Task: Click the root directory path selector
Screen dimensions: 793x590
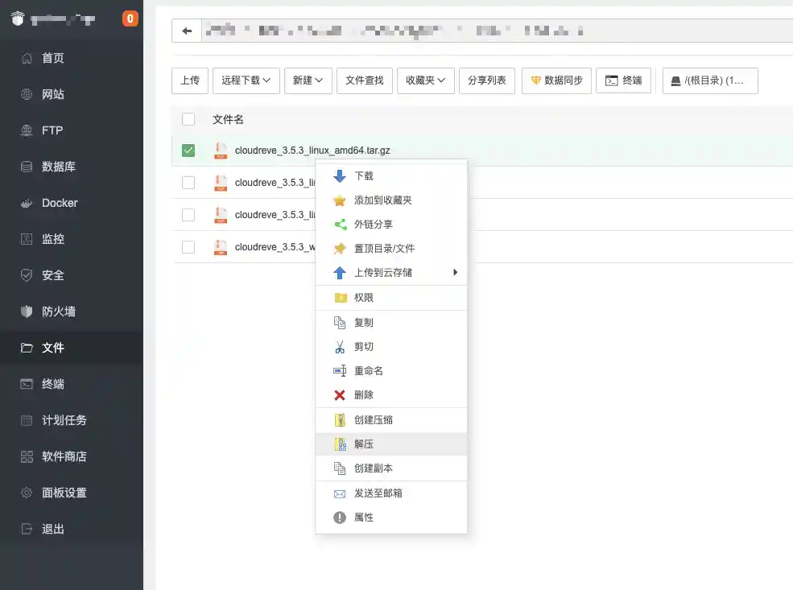Action: 709,80
